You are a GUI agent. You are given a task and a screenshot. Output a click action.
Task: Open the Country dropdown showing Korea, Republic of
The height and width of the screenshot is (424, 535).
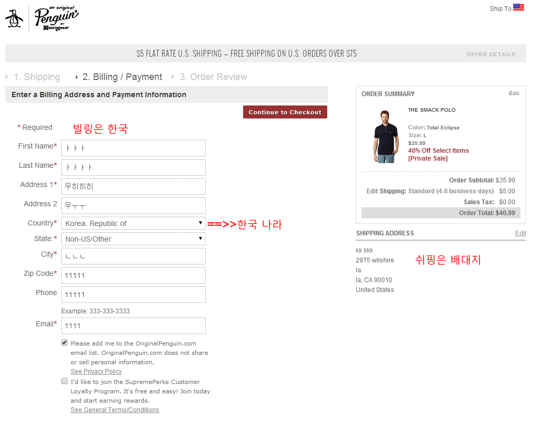tap(133, 223)
